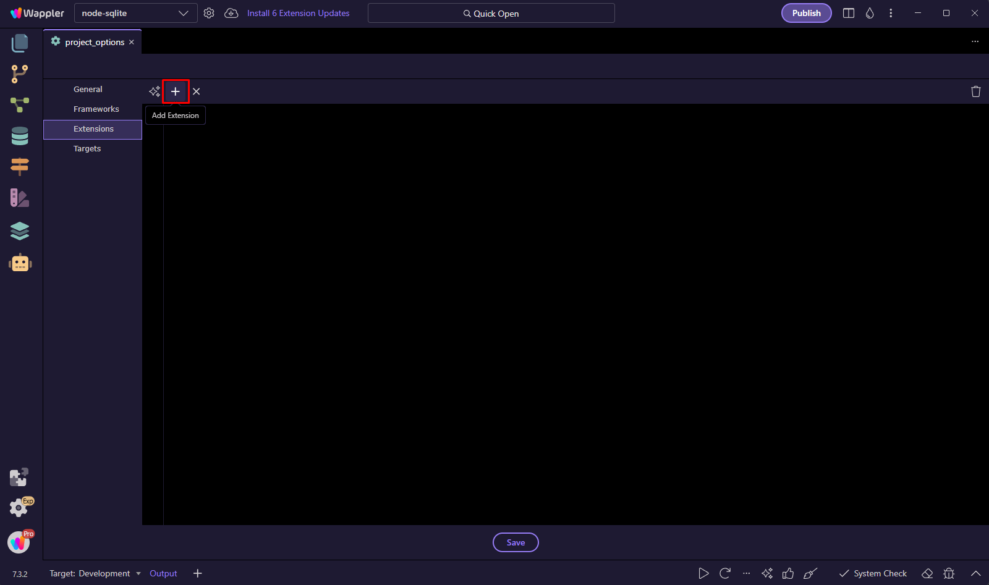Open the File Manager sidebar icon
This screenshot has height=585, width=989.
pos(20,43)
